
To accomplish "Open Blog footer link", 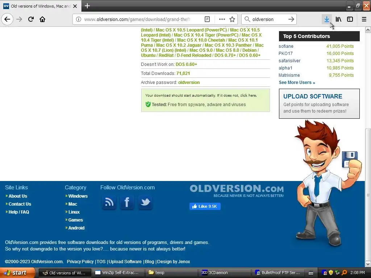I will [x=149, y=262].
